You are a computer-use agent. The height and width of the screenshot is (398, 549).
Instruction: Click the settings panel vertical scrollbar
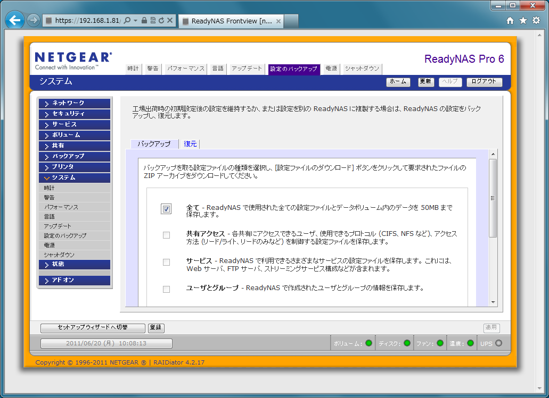(x=493, y=198)
